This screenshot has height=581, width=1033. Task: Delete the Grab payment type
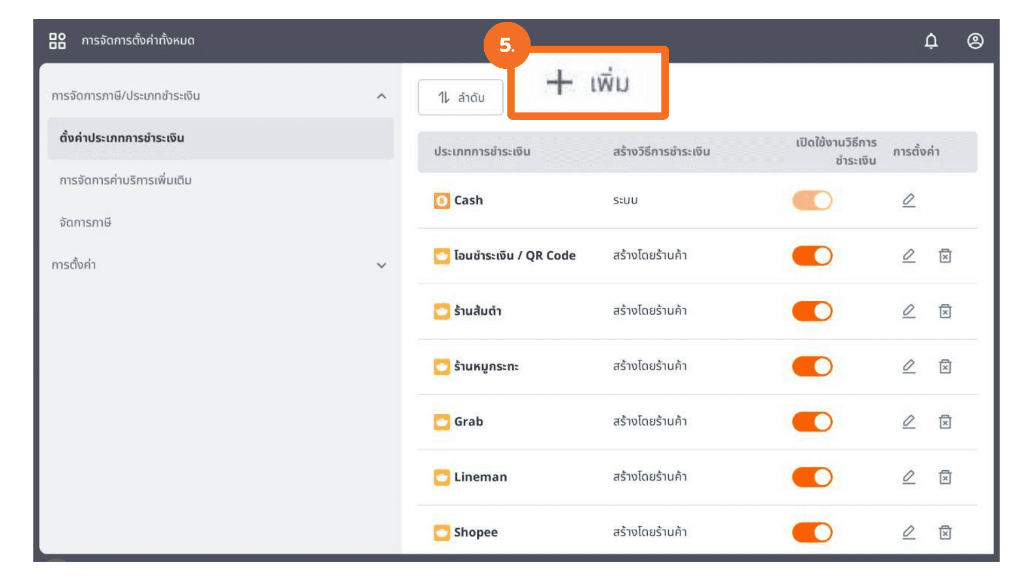[x=945, y=422]
